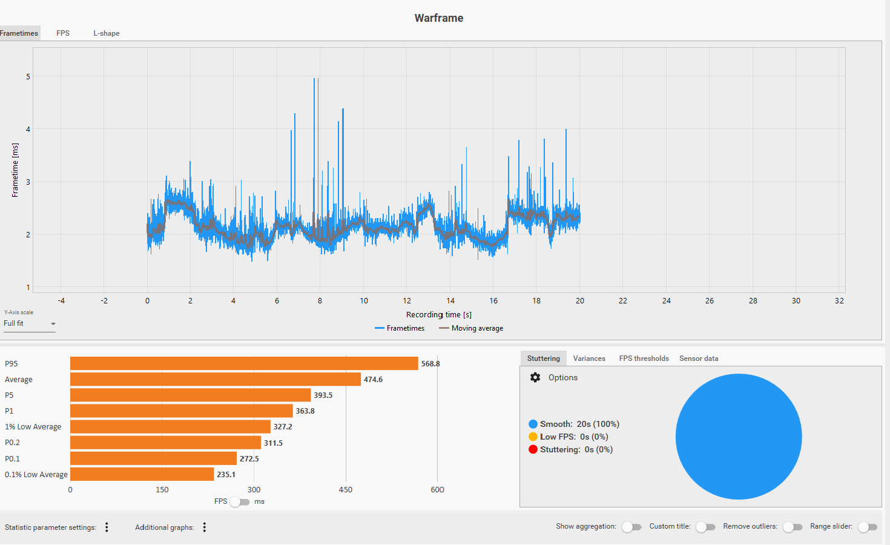890x545 pixels.
Task: Click the yellow Low FPS legend dot
Action: click(x=533, y=437)
